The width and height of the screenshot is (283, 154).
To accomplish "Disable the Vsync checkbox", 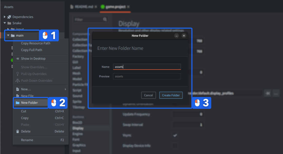I will [175, 135].
